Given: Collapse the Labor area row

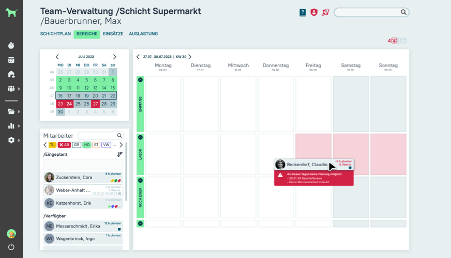Looking at the screenshot, I should pyautogui.click(x=140, y=137).
